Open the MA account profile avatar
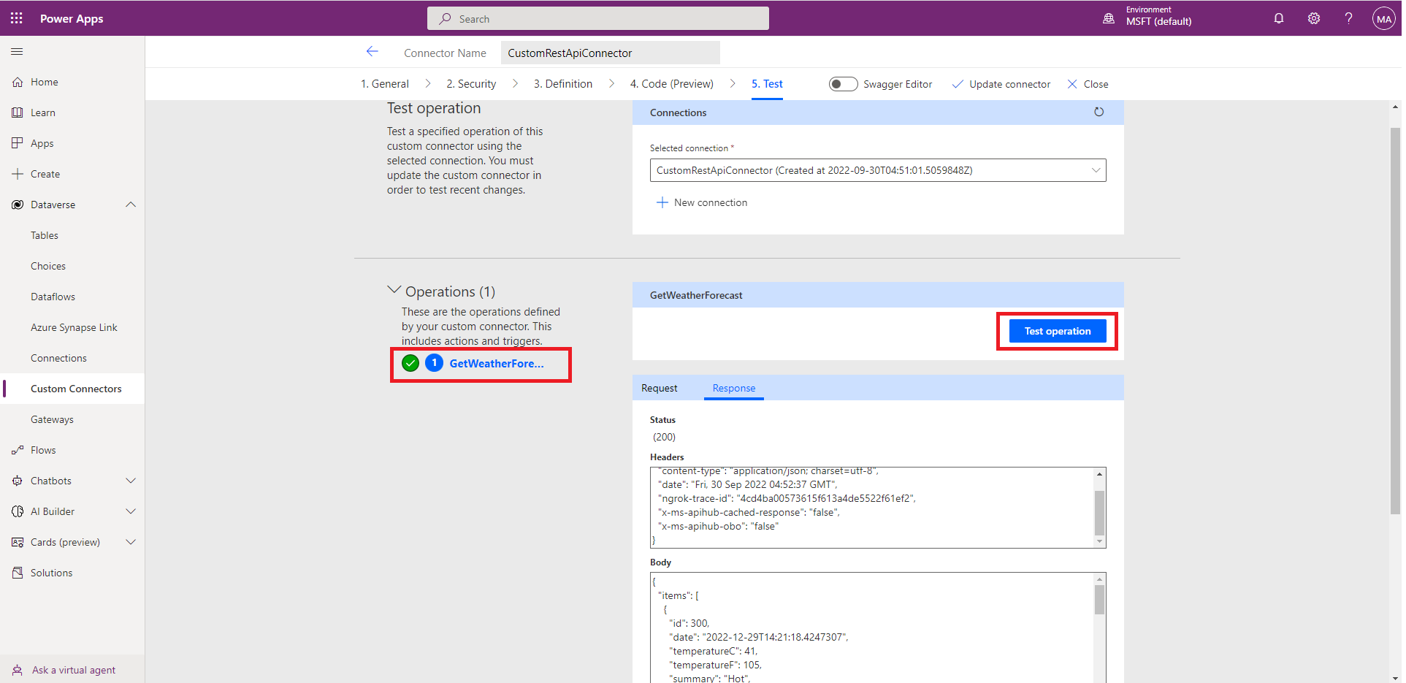1406x683 pixels. pos(1383,19)
